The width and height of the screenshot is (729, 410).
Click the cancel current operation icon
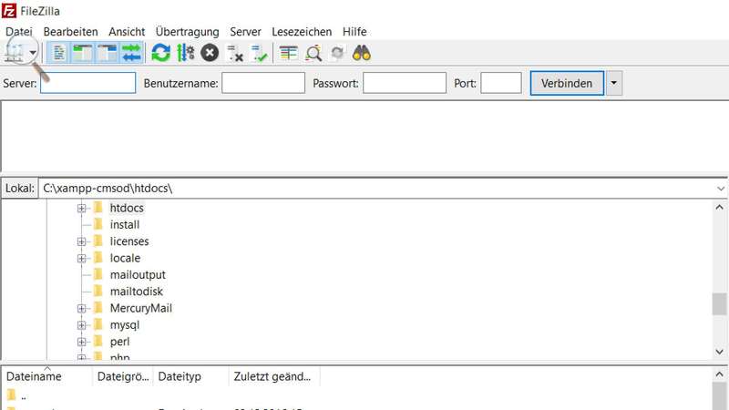(210, 53)
